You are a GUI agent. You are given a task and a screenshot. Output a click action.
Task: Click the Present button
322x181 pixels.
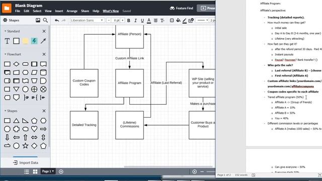[206, 8]
